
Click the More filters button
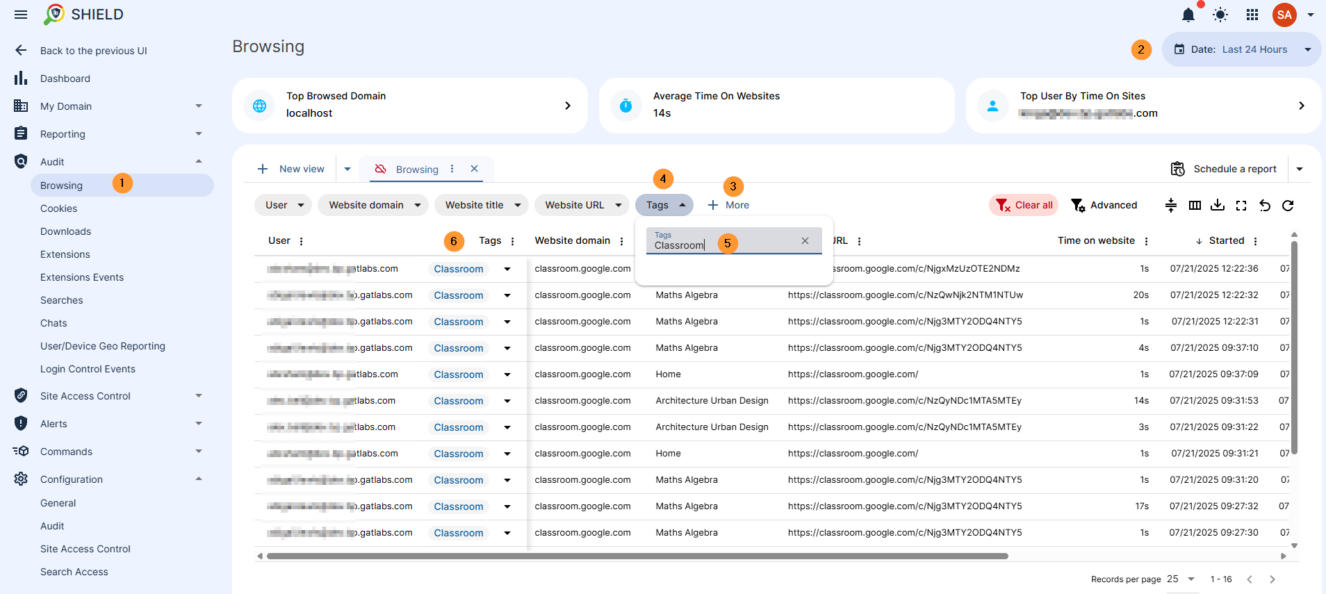[x=728, y=205]
